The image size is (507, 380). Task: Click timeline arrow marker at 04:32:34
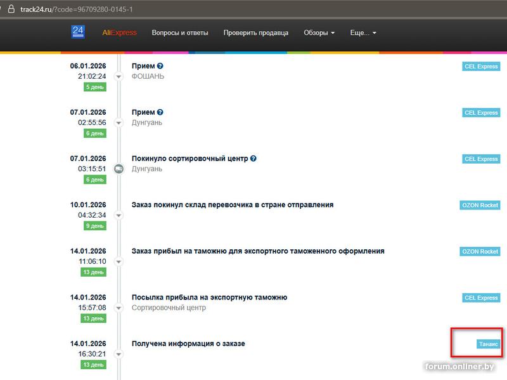pyautogui.click(x=119, y=215)
